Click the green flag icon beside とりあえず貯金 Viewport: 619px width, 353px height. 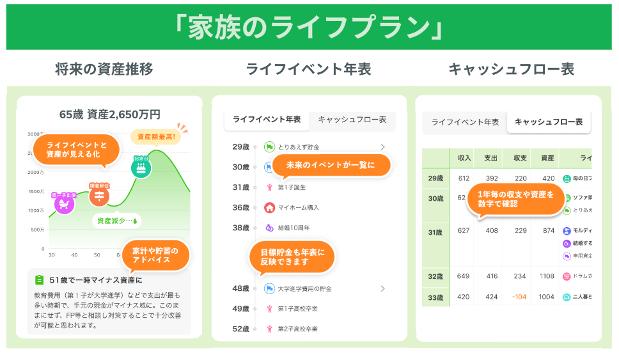(x=269, y=147)
